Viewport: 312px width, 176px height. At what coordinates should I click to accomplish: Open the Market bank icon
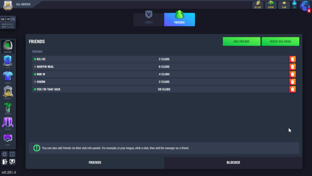click(8, 93)
